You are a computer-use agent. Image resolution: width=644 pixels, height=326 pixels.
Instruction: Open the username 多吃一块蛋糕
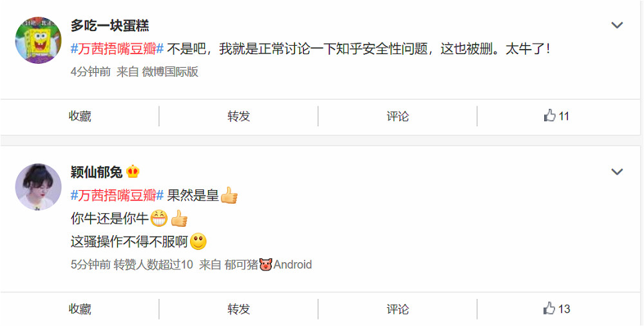click(x=109, y=26)
